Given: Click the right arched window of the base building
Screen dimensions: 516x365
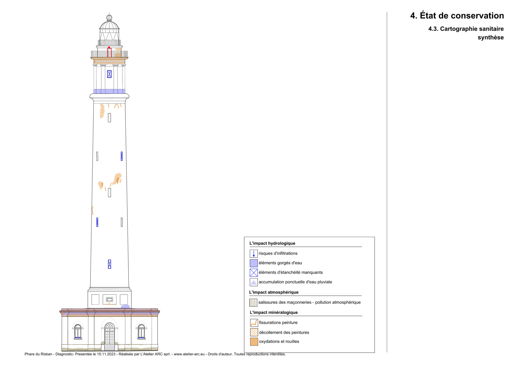Looking at the screenshot, I should click(141, 331).
